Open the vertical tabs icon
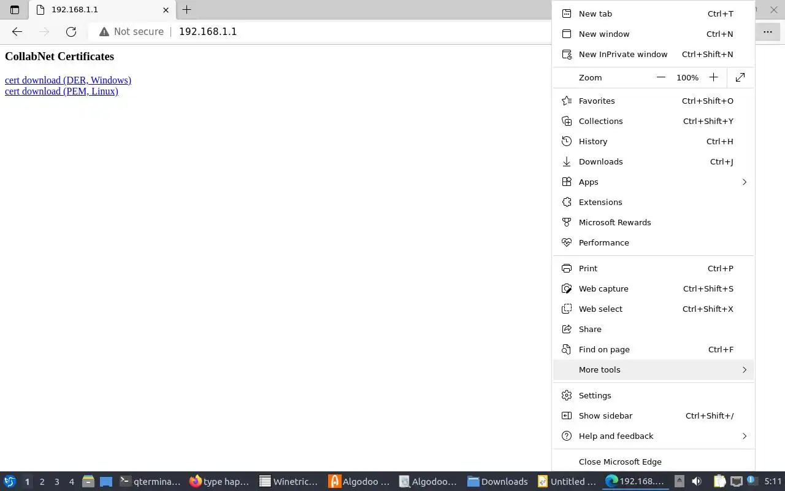The width and height of the screenshot is (785, 491). [15, 10]
